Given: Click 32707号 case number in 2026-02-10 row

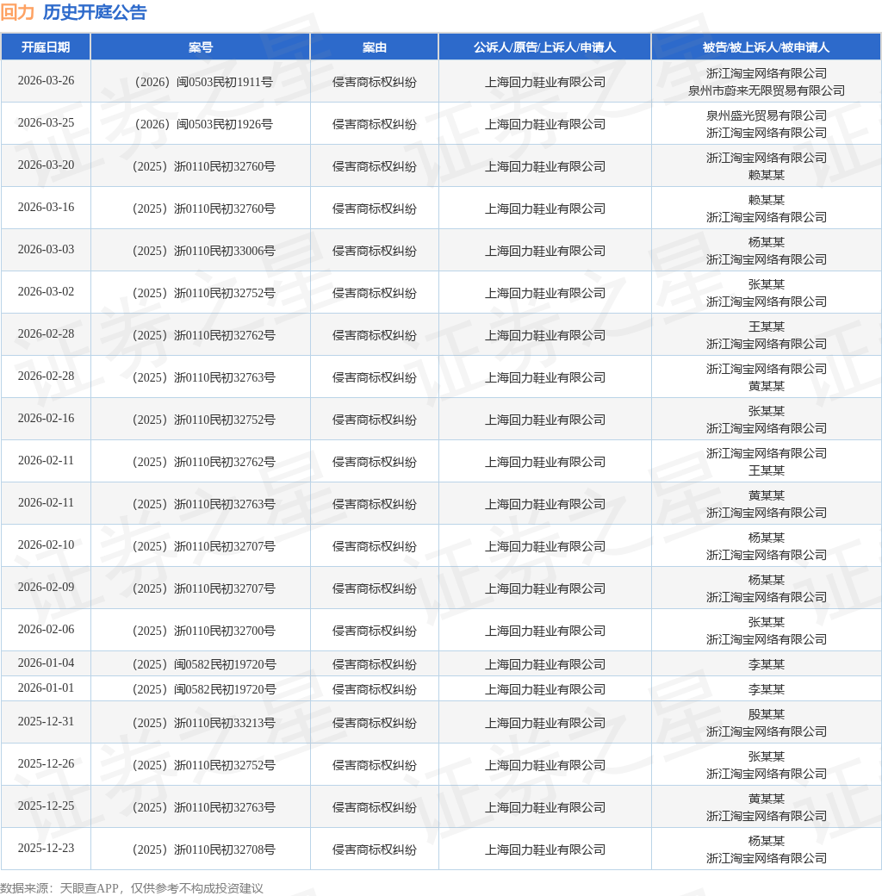Looking at the screenshot, I should [x=203, y=547].
